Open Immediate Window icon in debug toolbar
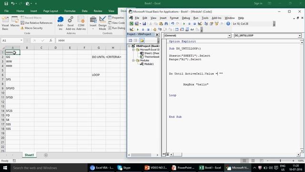This screenshot has height=172, width=305. pos(182,30)
